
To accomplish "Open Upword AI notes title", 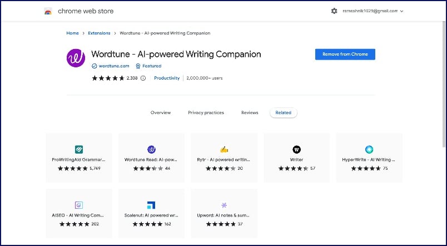I will pyautogui.click(x=223, y=215).
